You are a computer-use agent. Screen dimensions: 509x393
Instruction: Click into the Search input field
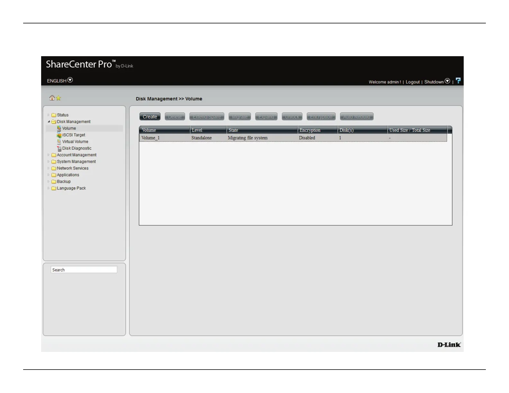pyautogui.click(x=84, y=270)
